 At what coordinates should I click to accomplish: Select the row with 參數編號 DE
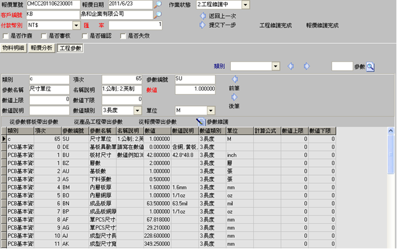pyautogui.click(x=169, y=147)
